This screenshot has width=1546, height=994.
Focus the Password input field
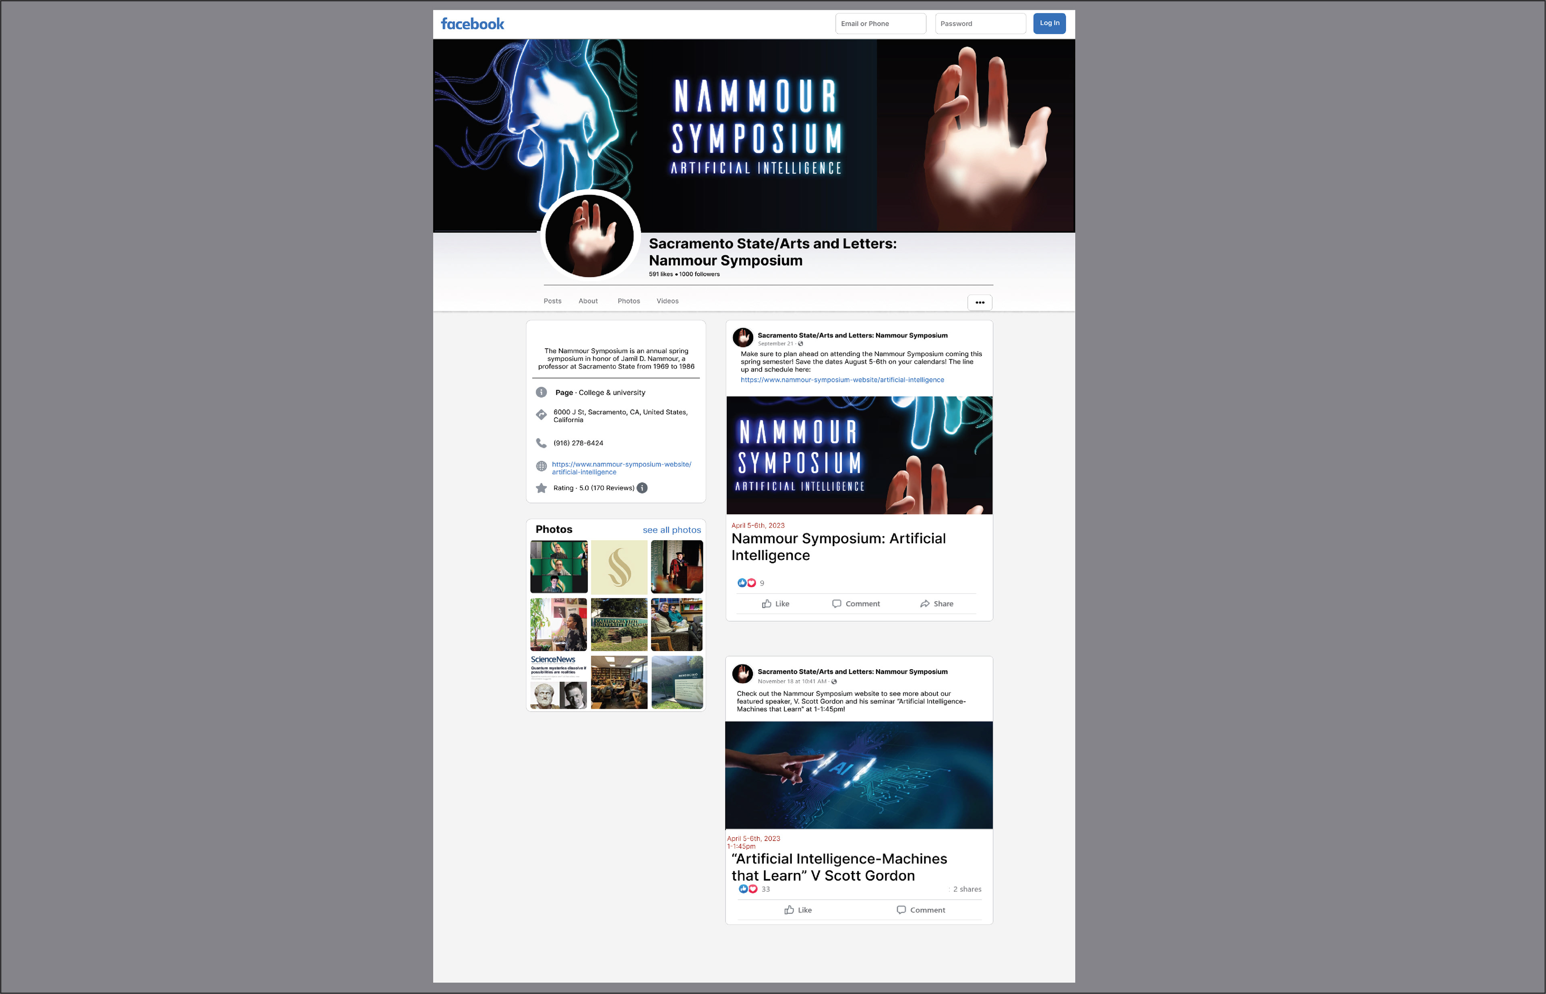[x=980, y=23]
